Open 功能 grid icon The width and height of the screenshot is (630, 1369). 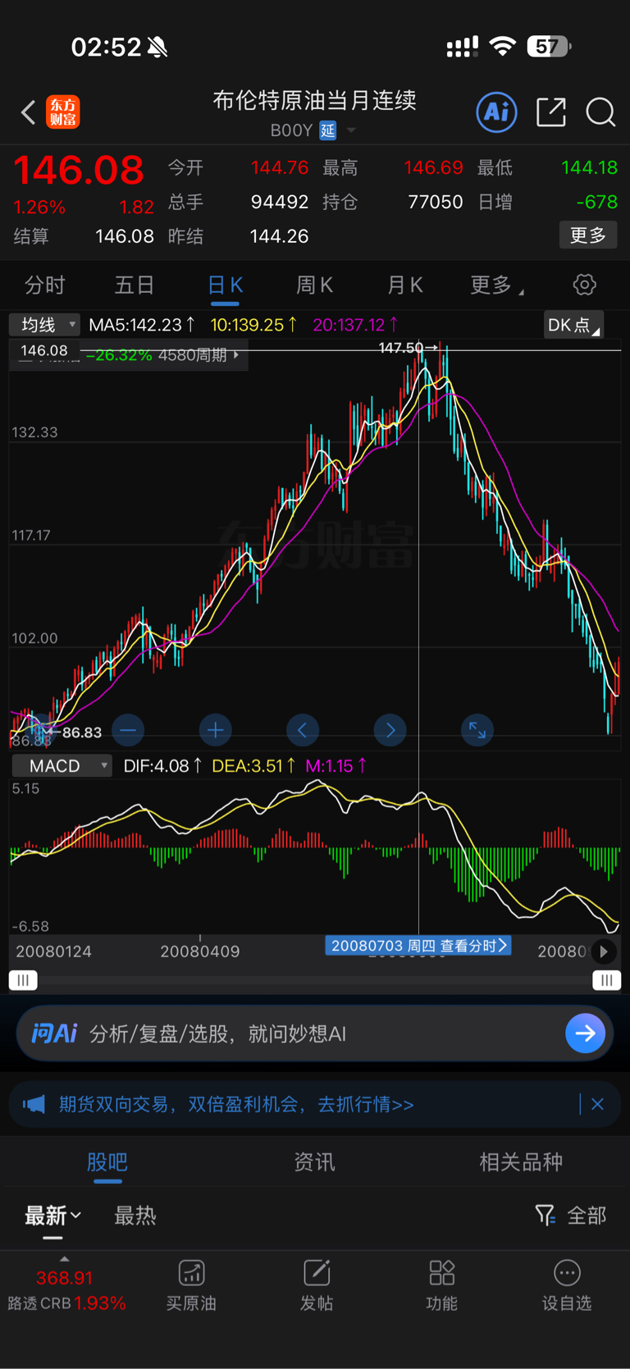pyautogui.click(x=441, y=1285)
